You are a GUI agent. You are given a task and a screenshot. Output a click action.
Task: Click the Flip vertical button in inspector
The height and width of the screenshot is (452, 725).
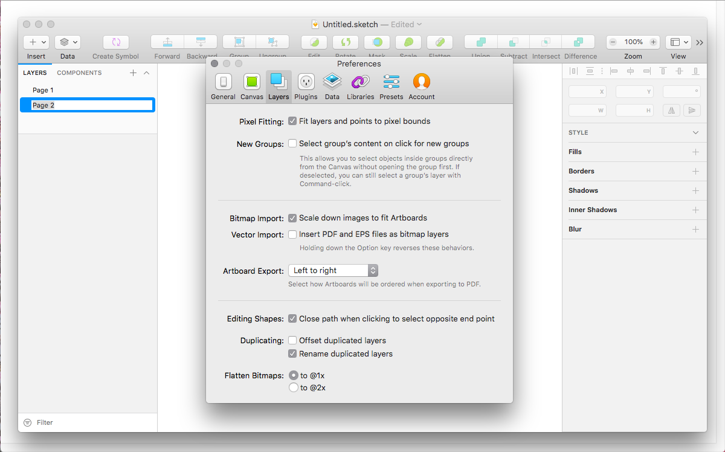691,111
